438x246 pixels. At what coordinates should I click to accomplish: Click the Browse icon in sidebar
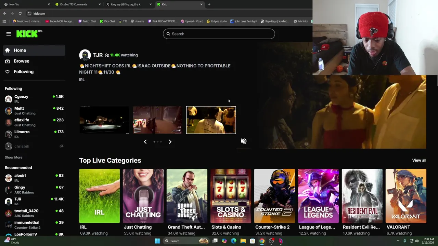tap(8, 61)
